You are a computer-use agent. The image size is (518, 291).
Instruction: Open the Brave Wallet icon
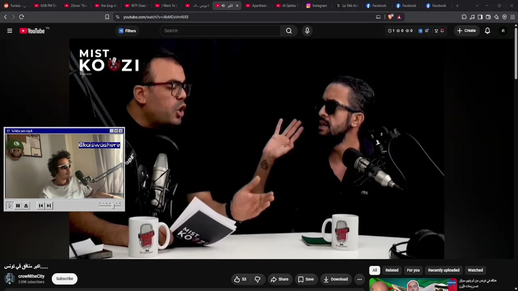coord(488,17)
